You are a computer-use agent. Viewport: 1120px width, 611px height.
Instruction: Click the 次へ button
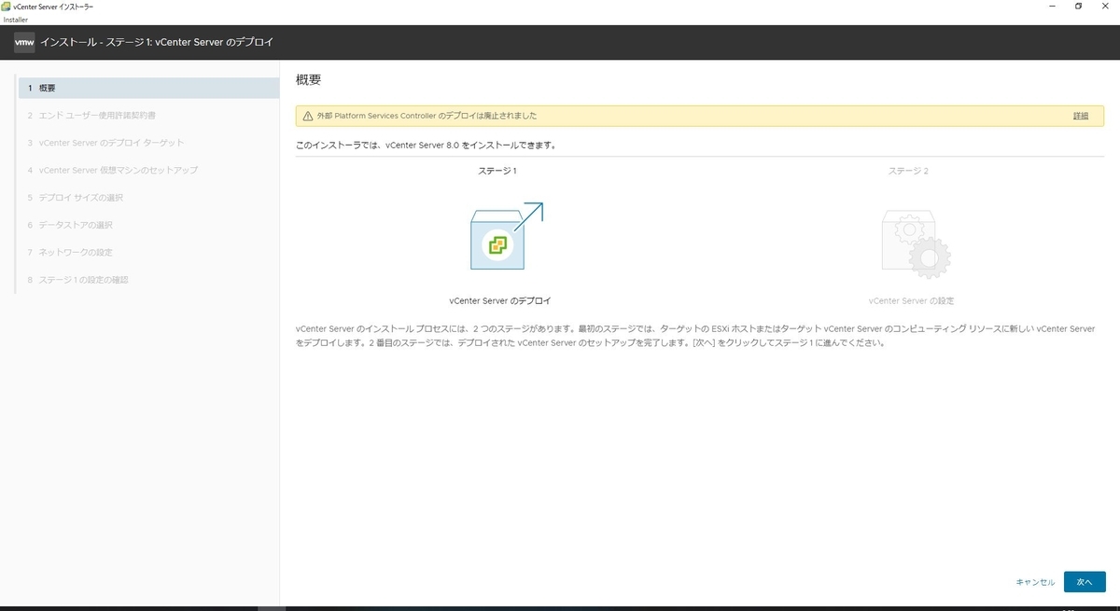click(x=1085, y=581)
